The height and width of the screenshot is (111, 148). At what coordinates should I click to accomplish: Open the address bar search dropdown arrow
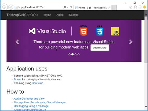[68, 7]
